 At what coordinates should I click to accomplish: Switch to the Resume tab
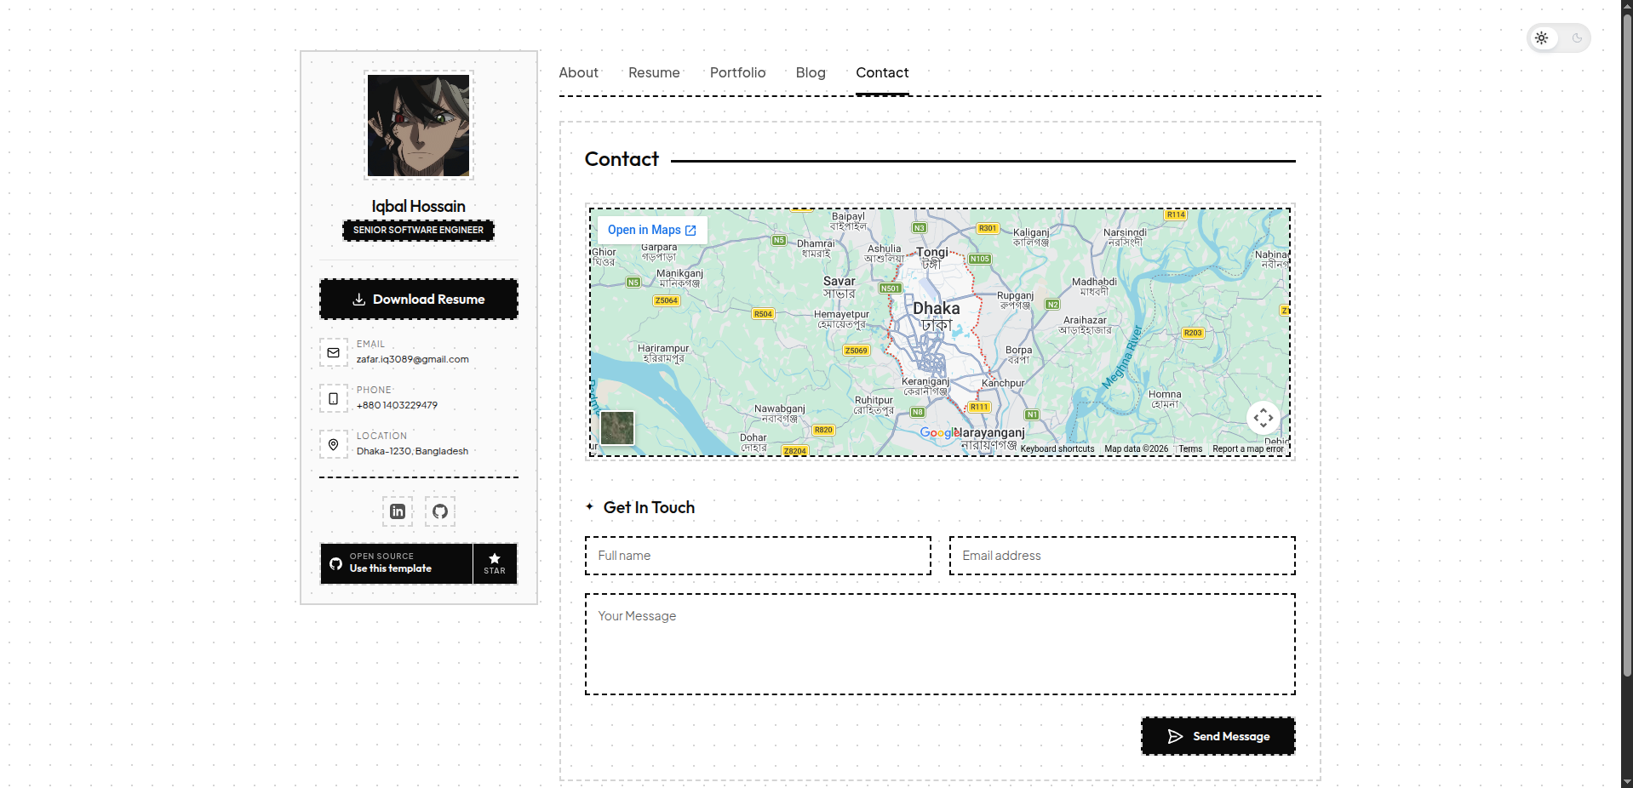click(x=654, y=73)
